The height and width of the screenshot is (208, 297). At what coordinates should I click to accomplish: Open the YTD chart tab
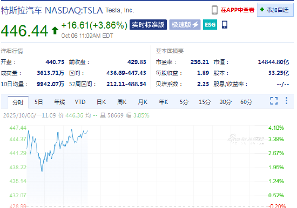click(x=80, y=102)
